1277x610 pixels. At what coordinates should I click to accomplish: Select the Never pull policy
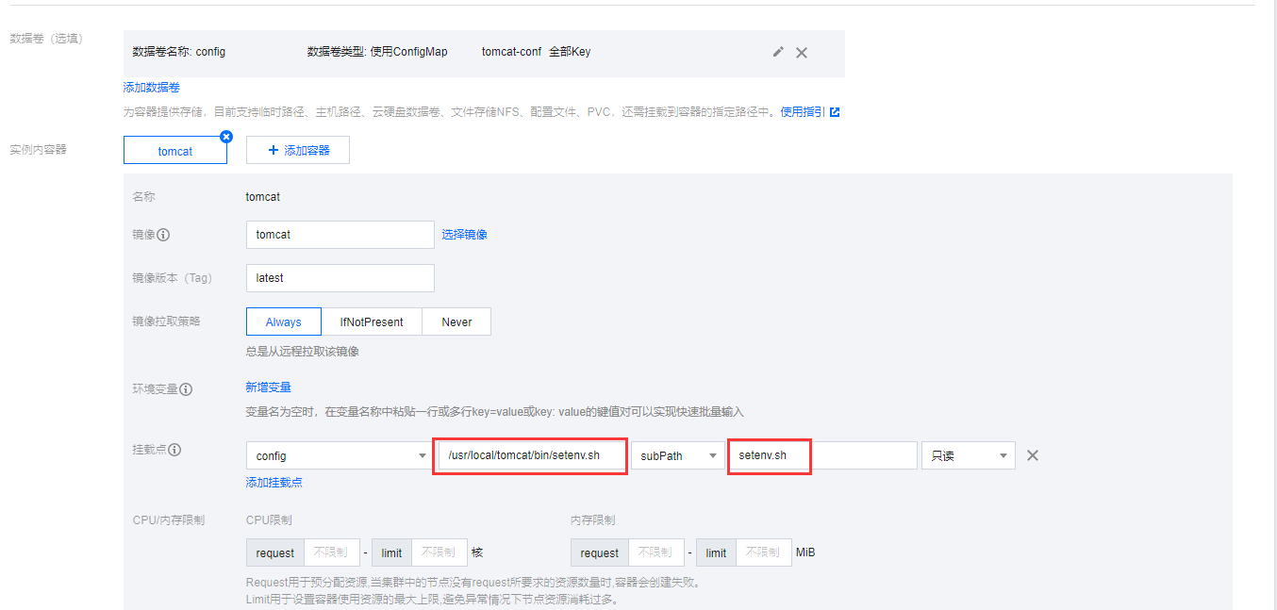(x=456, y=321)
